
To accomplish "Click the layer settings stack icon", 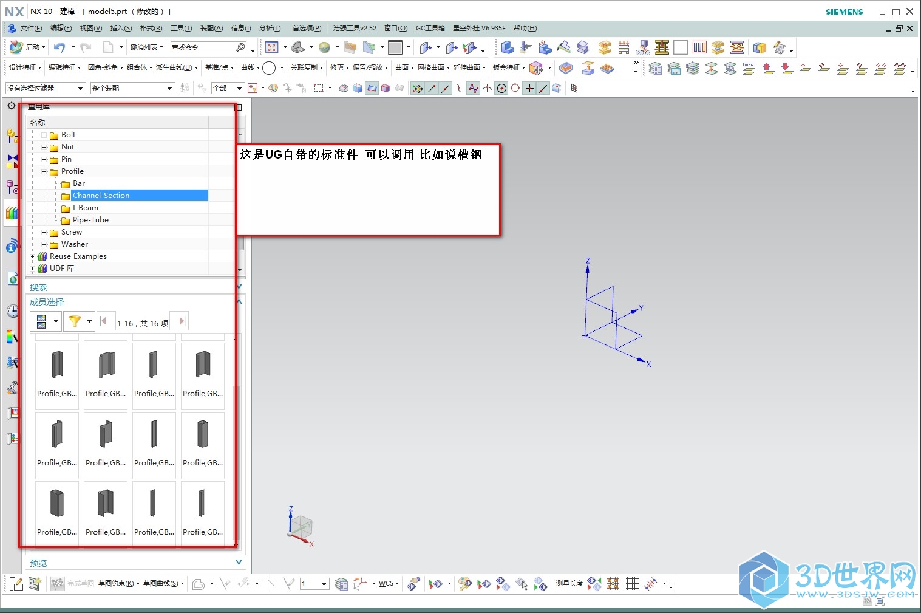I will [655, 68].
